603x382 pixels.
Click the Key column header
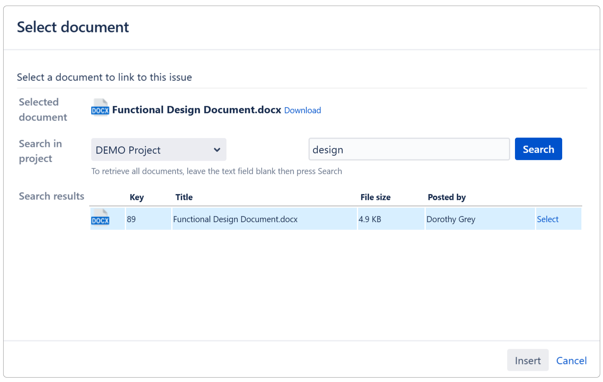136,197
